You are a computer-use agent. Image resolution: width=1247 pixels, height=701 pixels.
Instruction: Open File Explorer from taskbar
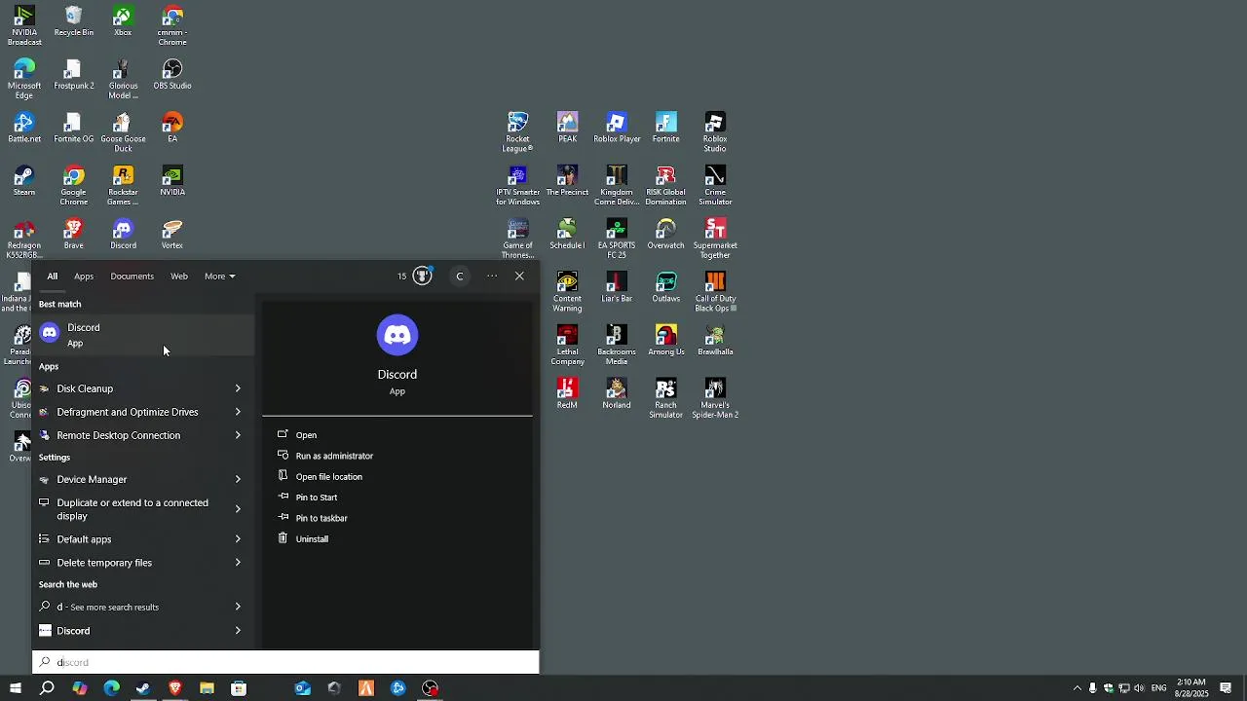pos(207,688)
